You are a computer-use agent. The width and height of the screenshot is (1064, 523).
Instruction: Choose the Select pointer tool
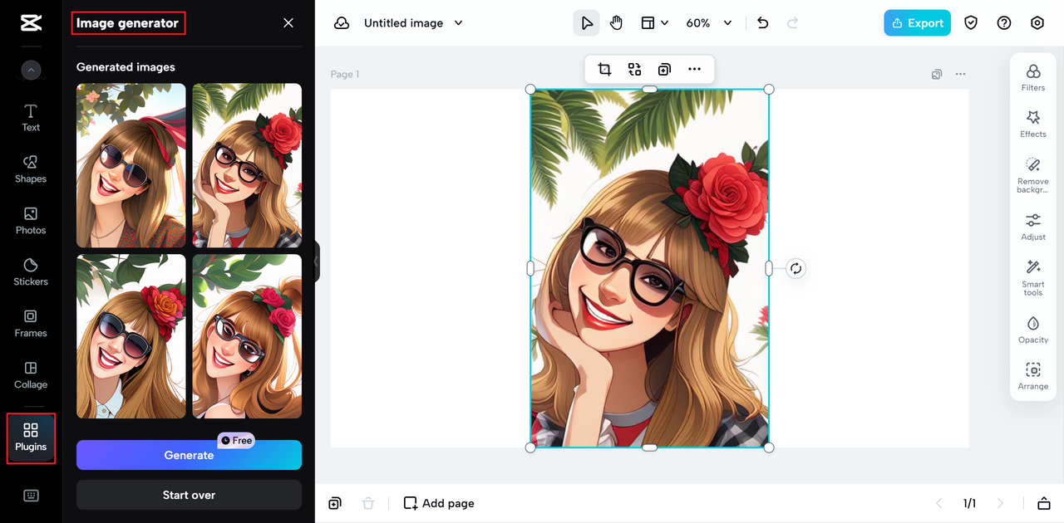click(x=586, y=23)
